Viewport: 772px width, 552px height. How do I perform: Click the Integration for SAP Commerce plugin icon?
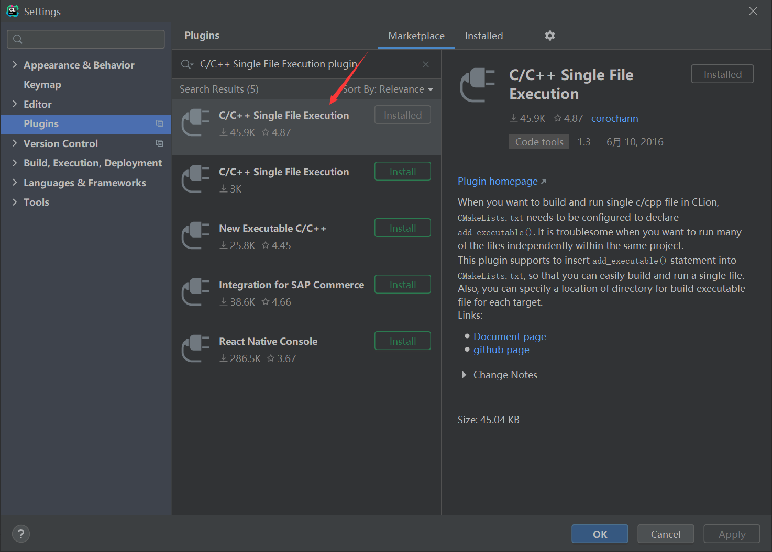(x=195, y=291)
